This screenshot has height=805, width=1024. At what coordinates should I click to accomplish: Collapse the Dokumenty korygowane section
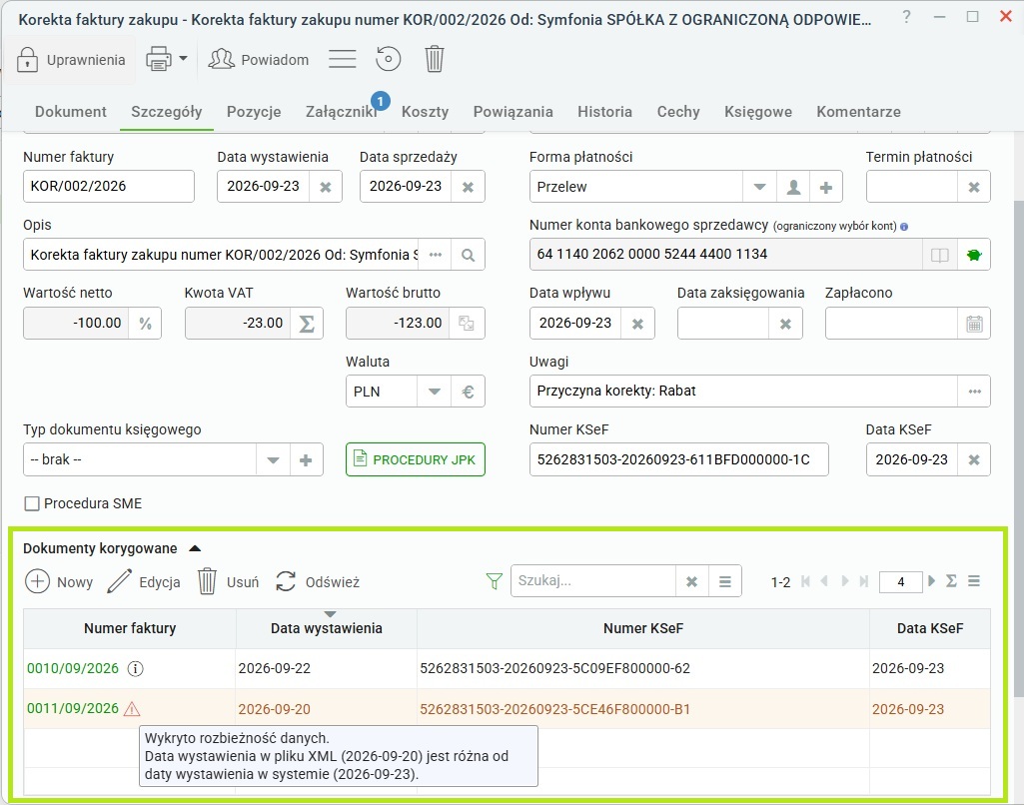click(x=195, y=548)
